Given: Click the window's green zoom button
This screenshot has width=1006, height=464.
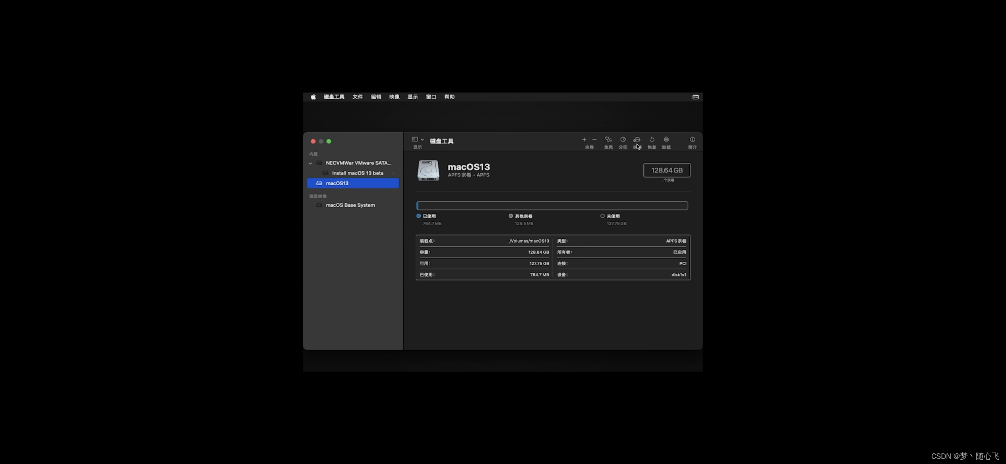Looking at the screenshot, I should pyautogui.click(x=329, y=141).
